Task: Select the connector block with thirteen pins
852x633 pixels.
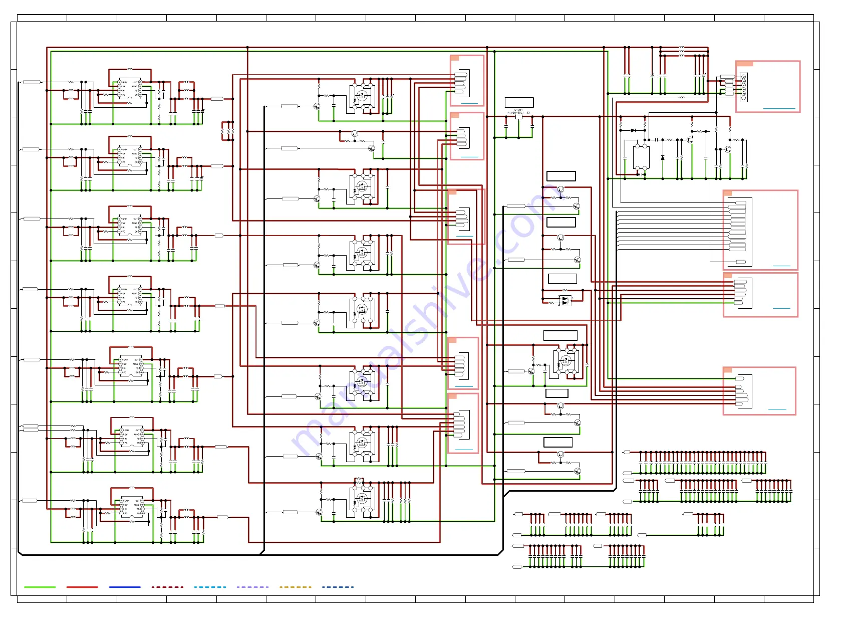Action: click(760, 230)
